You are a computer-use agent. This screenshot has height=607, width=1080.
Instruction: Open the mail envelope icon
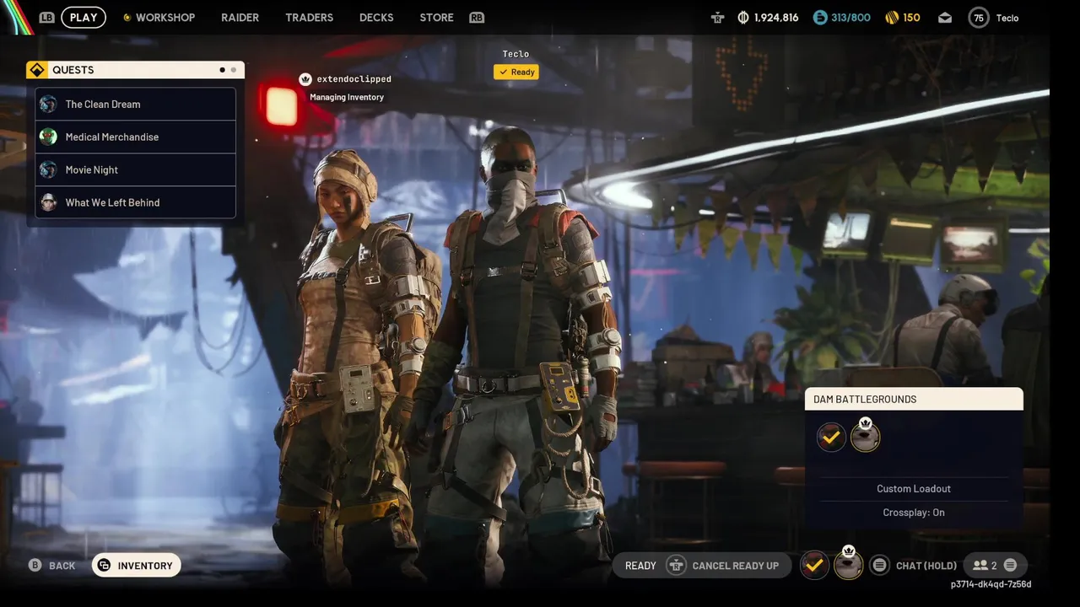[945, 17]
